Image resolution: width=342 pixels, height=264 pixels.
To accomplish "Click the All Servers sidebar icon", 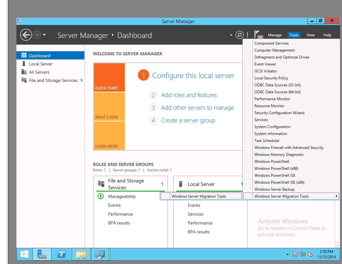I will 24,72.
